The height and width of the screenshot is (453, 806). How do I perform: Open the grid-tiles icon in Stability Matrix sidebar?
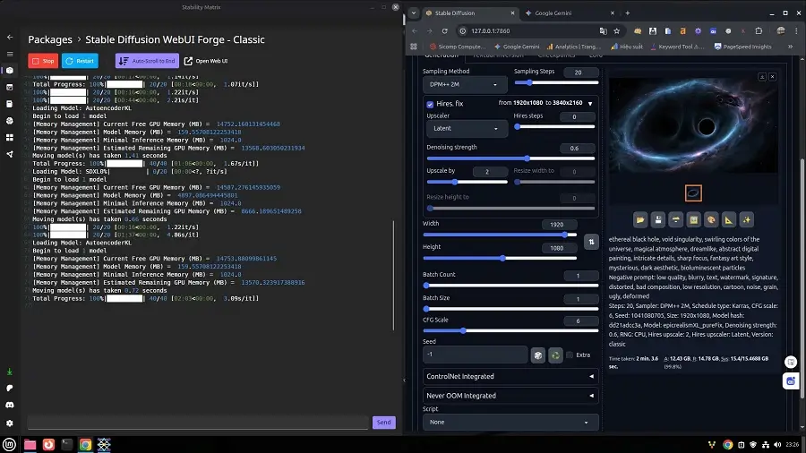pos(10,138)
